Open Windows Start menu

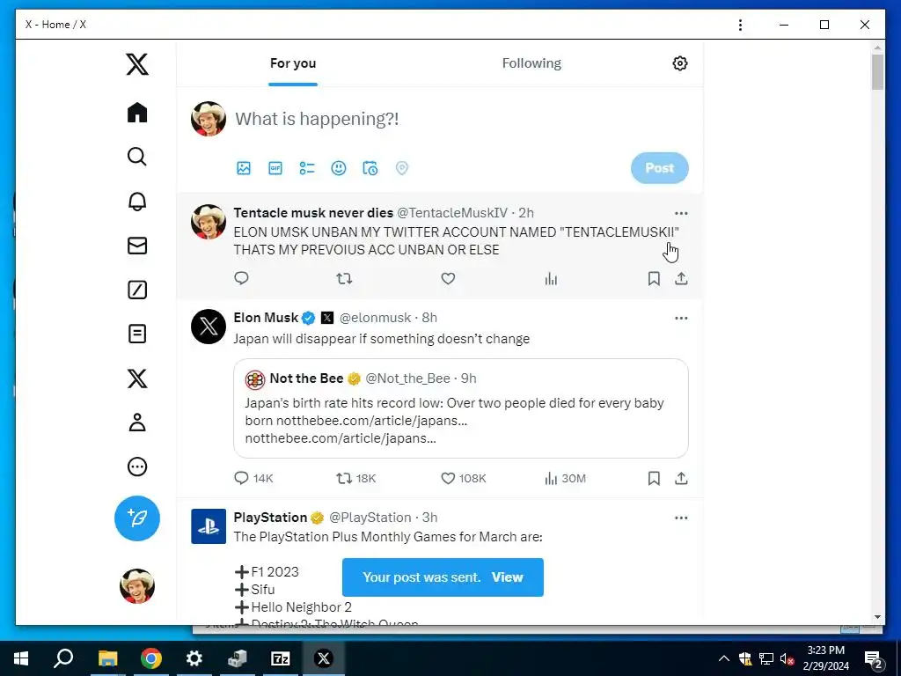pyautogui.click(x=21, y=658)
